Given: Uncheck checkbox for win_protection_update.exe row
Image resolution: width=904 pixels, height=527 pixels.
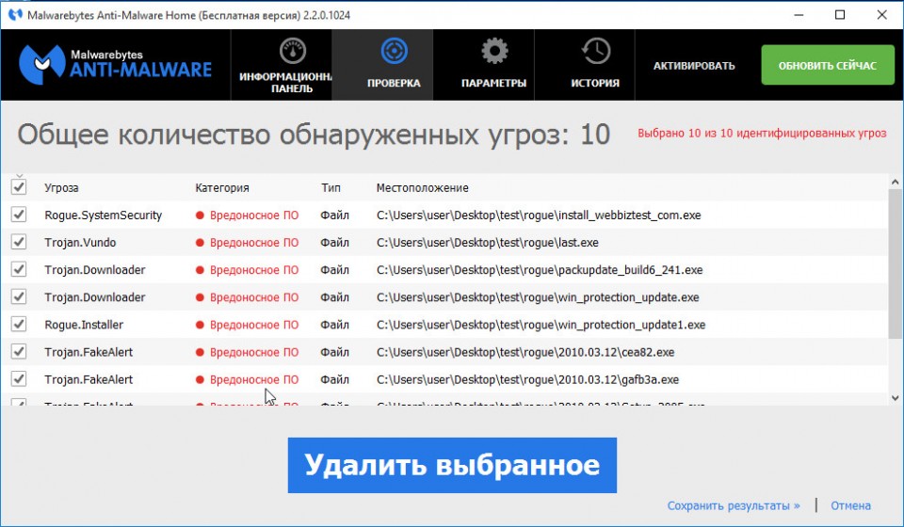Looking at the screenshot, I should point(19,296).
